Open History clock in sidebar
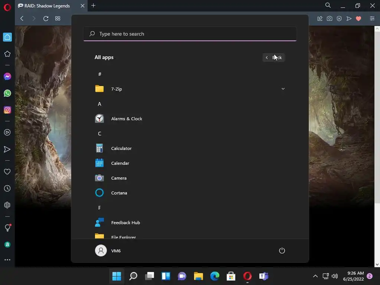Image resolution: width=380 pixels, height=285 pixels. [x=7, y=188]
